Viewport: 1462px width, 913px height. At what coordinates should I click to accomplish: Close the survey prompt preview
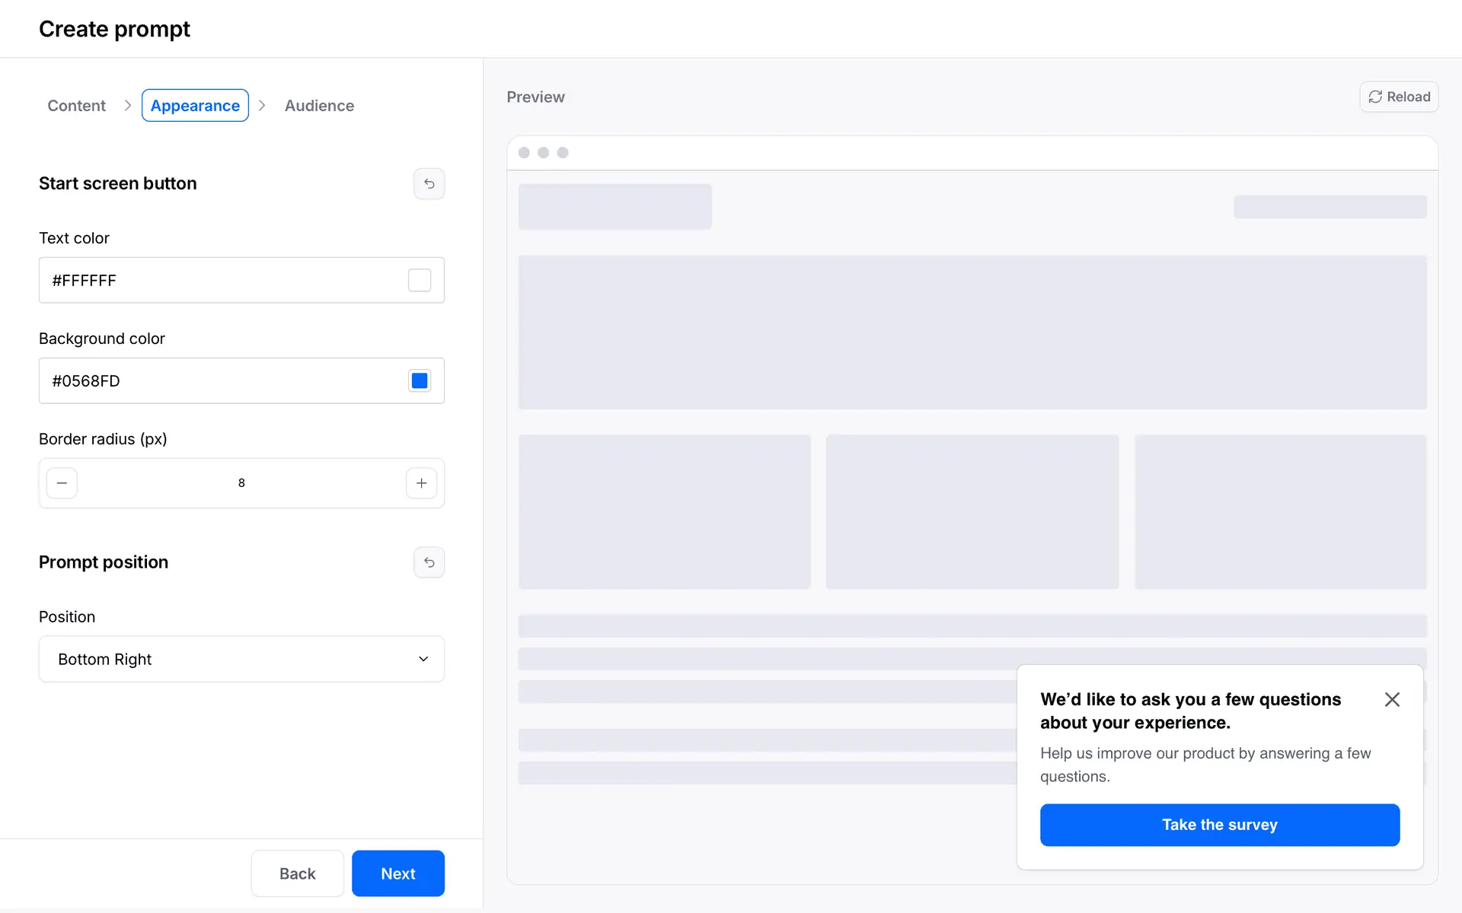coord(1392,699)
